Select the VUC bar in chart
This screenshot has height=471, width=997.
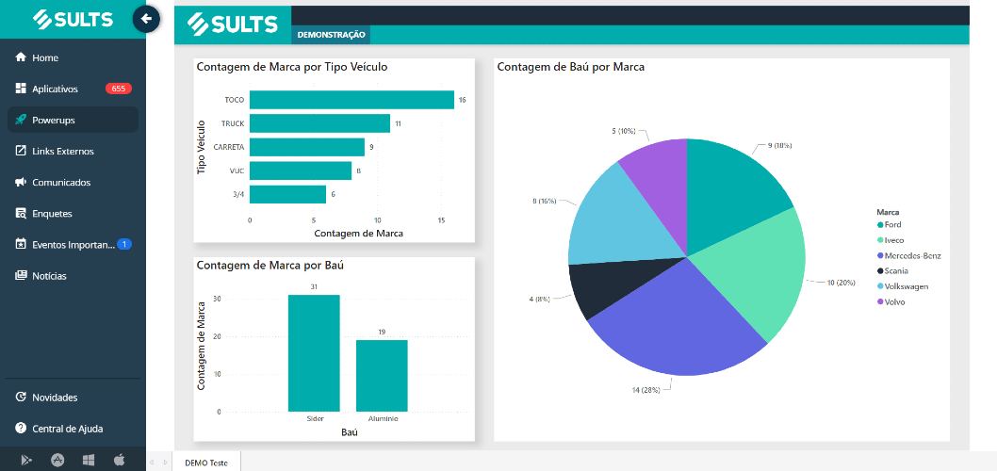pyautogui.click(x=300, y=171)
